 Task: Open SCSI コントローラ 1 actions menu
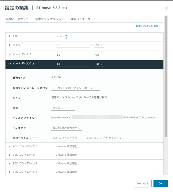[x=159, y=155]
